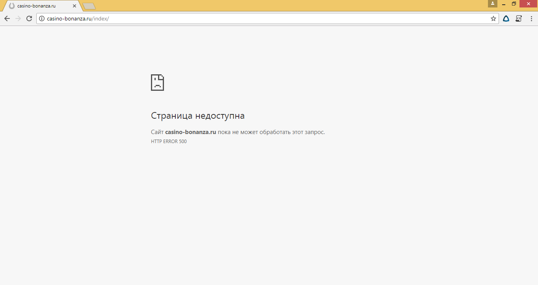Bookmark this page with the star icon
538x285 pixels.
pos(493,18)
